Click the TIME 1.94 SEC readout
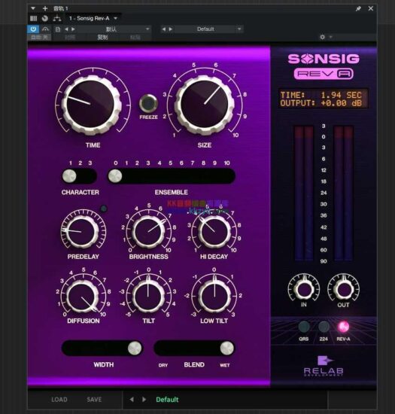Image resolution: width=395 pixels, height=414 pixels. pos(321,95)
